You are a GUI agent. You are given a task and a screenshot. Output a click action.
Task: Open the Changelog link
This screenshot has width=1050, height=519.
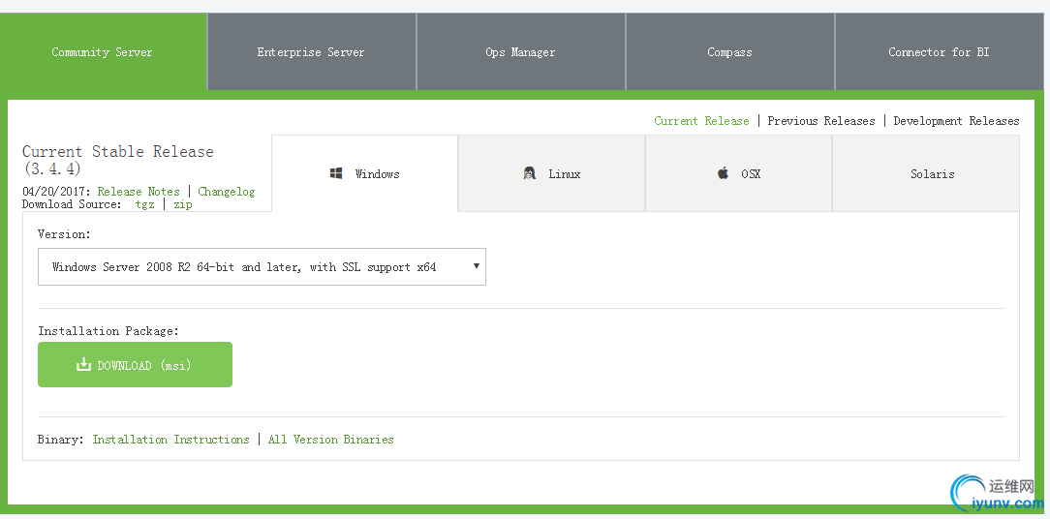coord(227,192)
